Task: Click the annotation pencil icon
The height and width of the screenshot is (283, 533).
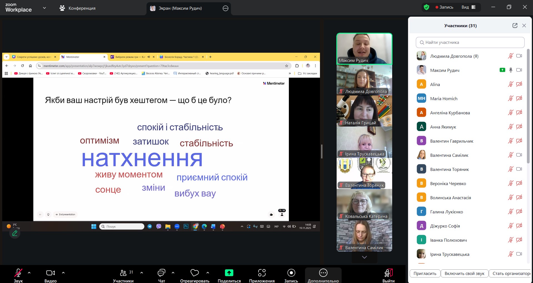Action: tap(15, 233)
